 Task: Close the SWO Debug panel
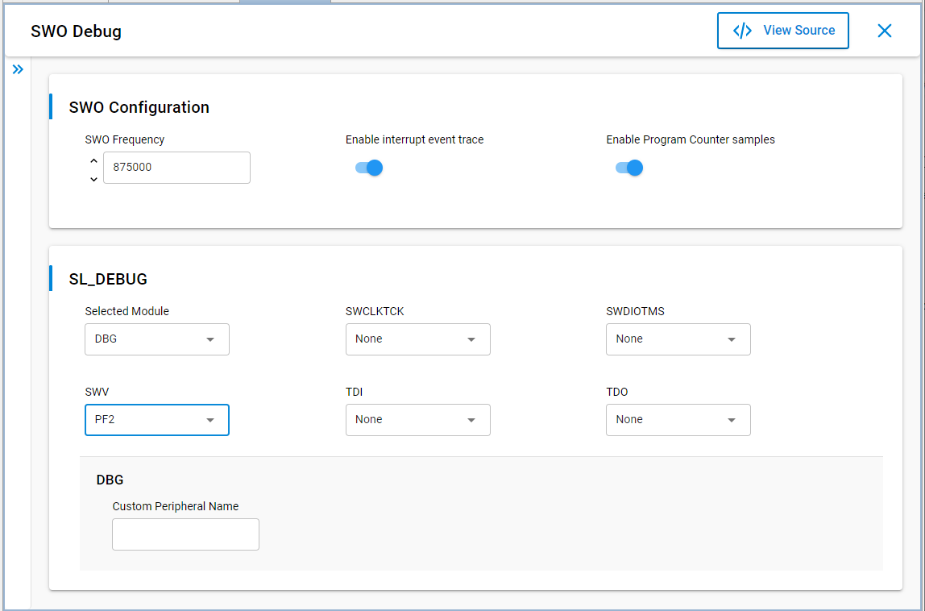click(884, 31)
